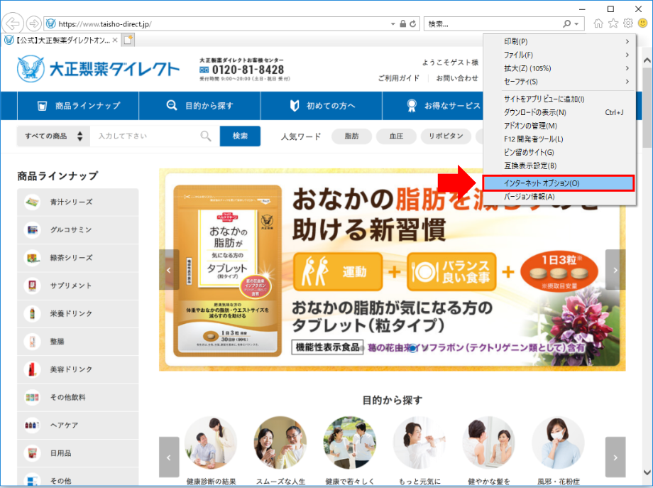Click previous arrow in 目的から探す carousel
Screen dimensions: 653x488
click(169, 457)
